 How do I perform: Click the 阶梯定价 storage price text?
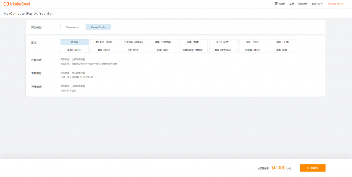[71, 91]
